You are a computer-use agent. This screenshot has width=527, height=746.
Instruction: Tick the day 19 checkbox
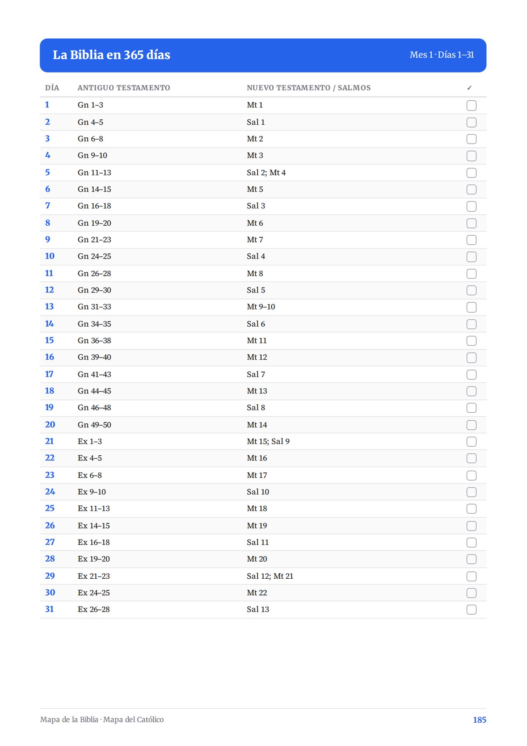coord(471,408)
